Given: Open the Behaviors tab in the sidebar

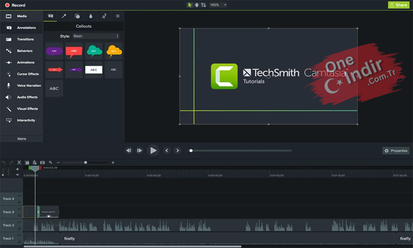Looking at the screenshot, I should [x=21, y=51].
